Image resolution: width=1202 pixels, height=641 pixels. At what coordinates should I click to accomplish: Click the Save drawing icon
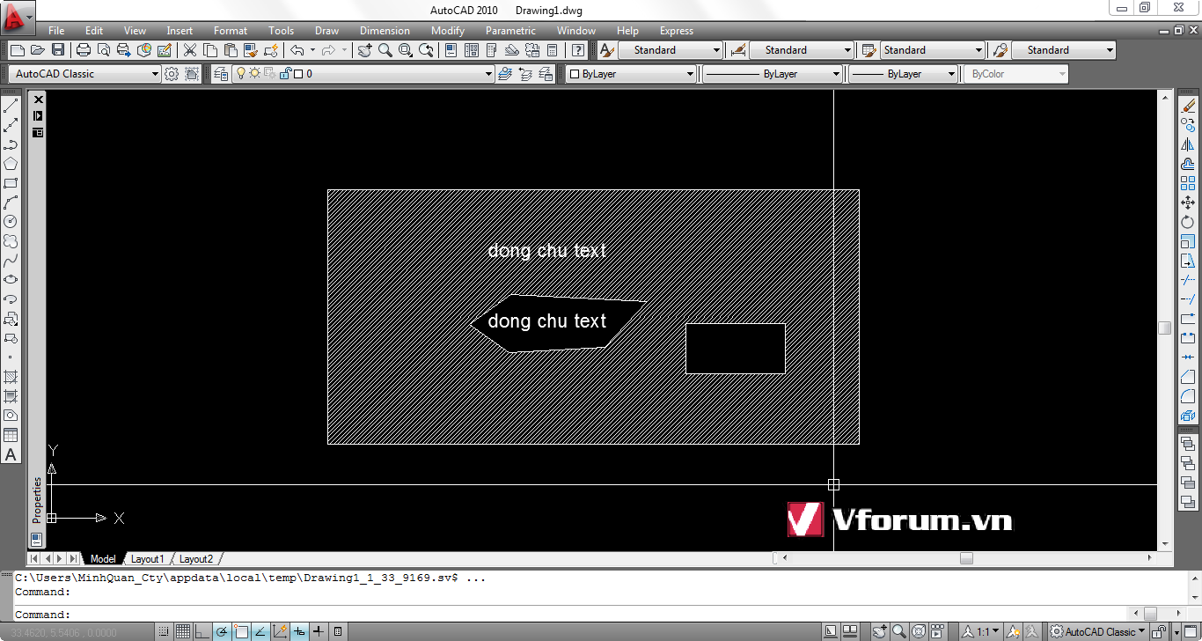(x=58, y=50)
